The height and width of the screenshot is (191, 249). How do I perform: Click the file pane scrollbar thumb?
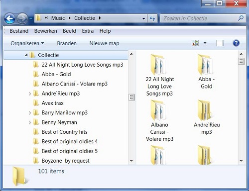point(241,61)
